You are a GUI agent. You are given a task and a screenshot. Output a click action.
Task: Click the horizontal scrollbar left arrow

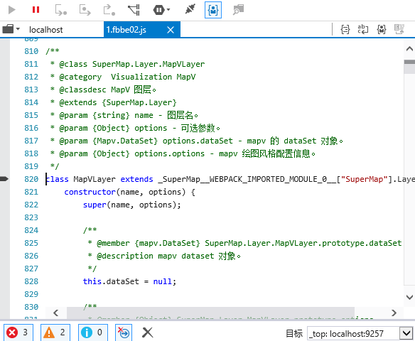coord(56,313)
